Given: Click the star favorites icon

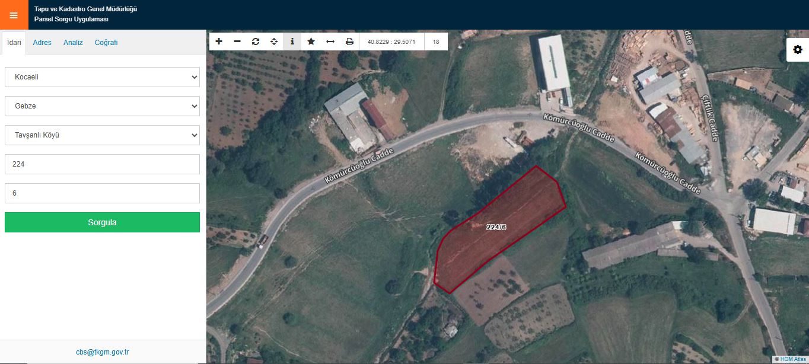Looking at the screenshot, I should (x=311, y=41).
